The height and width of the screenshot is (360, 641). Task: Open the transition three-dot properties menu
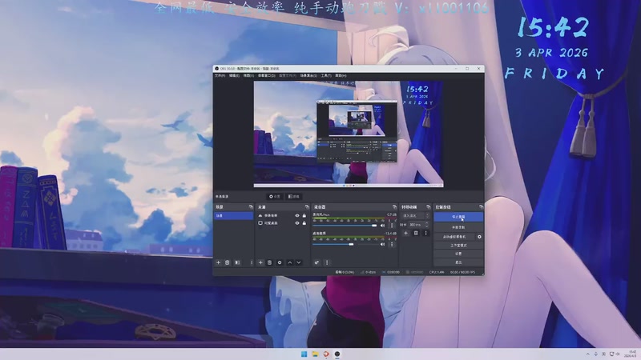point(425,233)
